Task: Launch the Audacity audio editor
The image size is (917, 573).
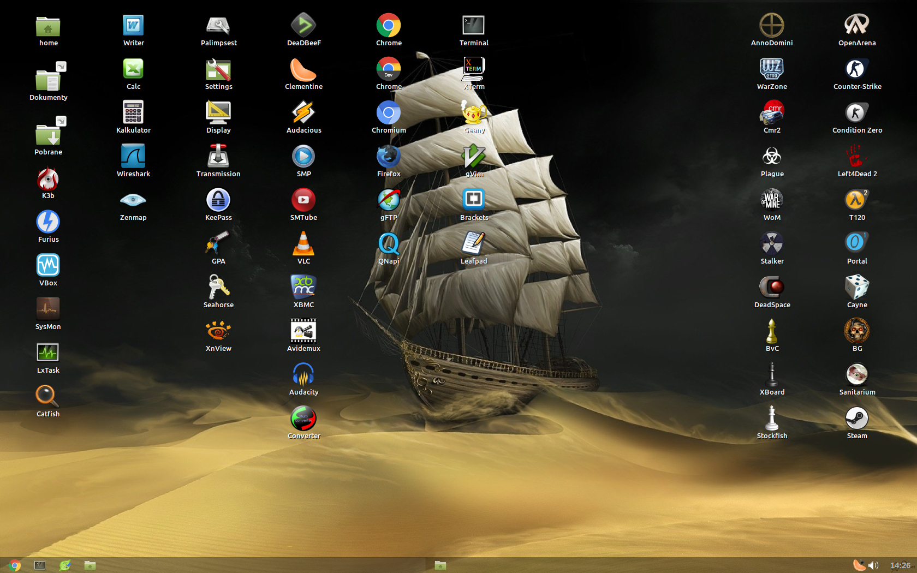Action: [x=303, y=375]
